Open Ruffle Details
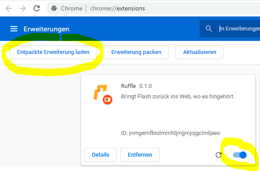This screenshot has height=171, width=260. (101, 155)
